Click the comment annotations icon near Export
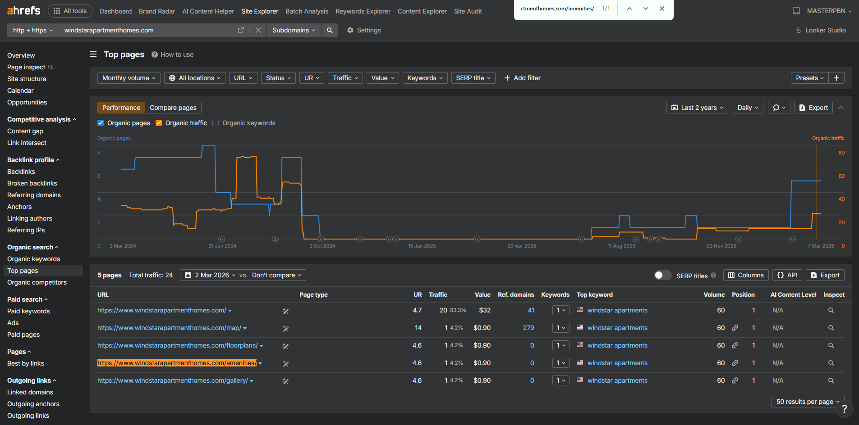The height and width of the screenshot is (425, 859). [x=779, y=108]
